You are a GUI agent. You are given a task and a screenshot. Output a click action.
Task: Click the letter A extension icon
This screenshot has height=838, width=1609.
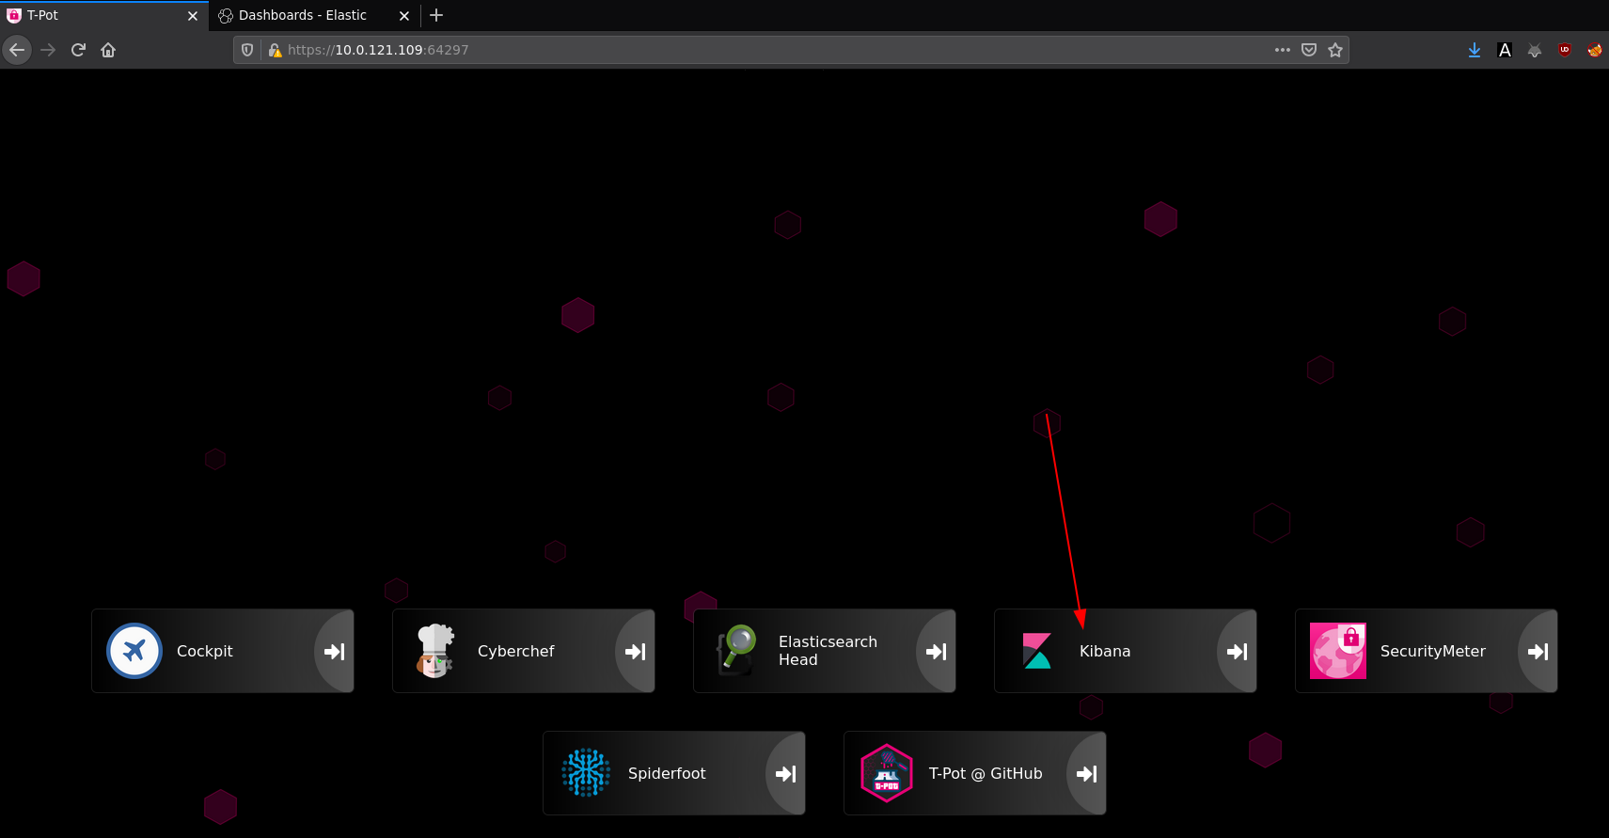(1505, 50)
